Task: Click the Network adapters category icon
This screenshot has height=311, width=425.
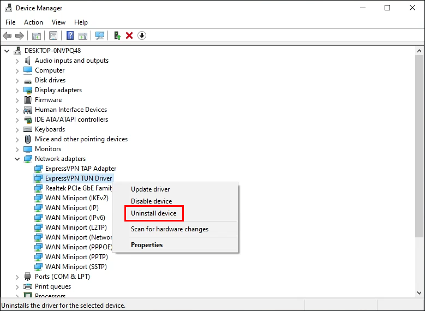Action: pos(28,159)
